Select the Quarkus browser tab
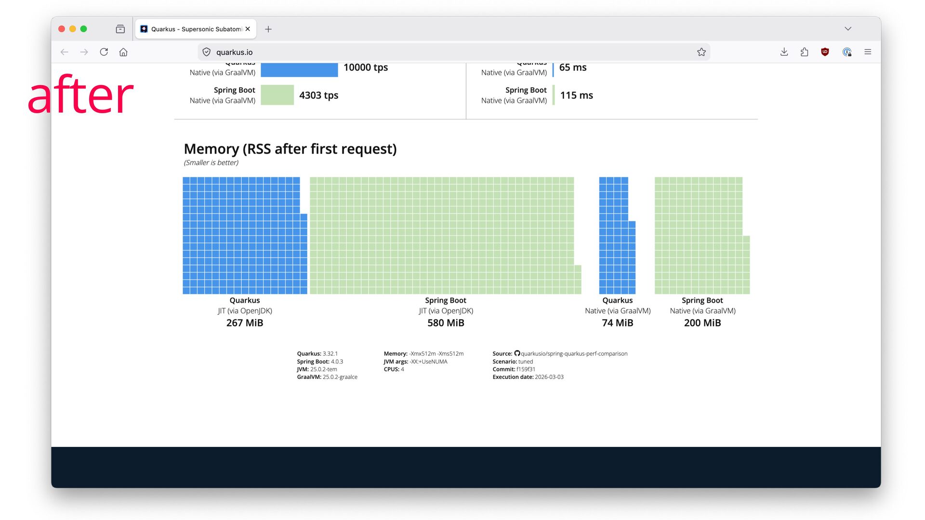Viewport: 925px width, 520px height. click(x=193, y=29)
